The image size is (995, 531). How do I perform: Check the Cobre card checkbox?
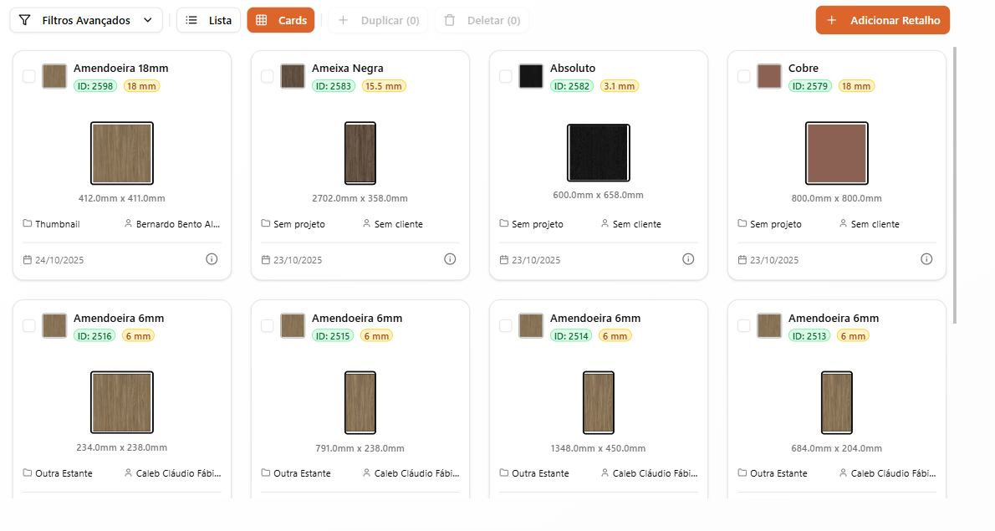(744, 76)
